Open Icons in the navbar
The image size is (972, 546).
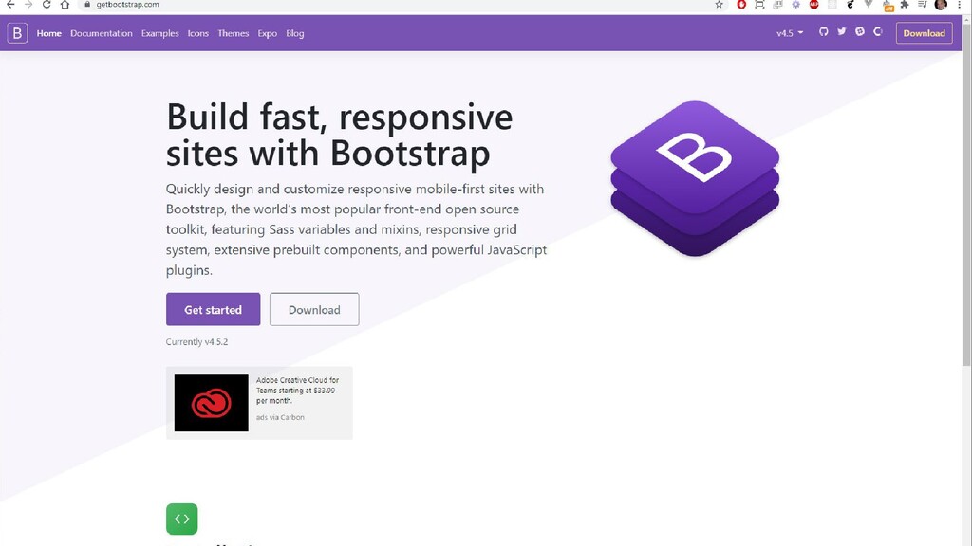pyautogui.click(x=198, y=33)
